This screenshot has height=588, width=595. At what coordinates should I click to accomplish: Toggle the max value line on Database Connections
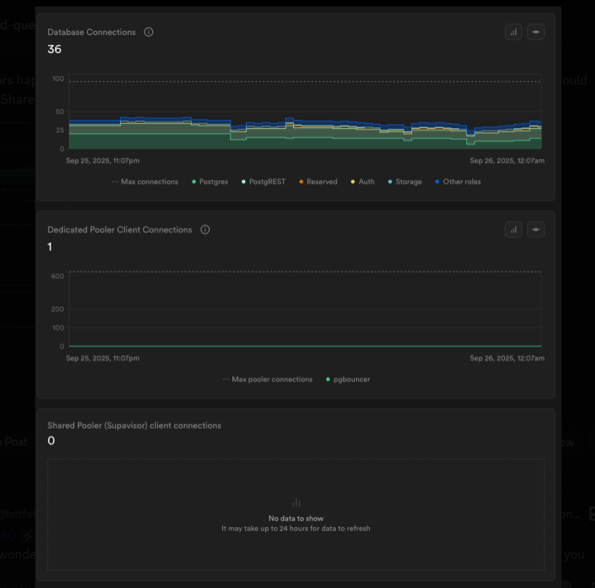point(536,32)
